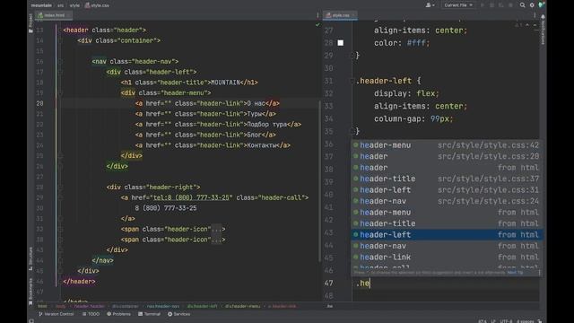Click the index.html editor vertical scrollbar
The image size is (574, 323).
point(320,181)
